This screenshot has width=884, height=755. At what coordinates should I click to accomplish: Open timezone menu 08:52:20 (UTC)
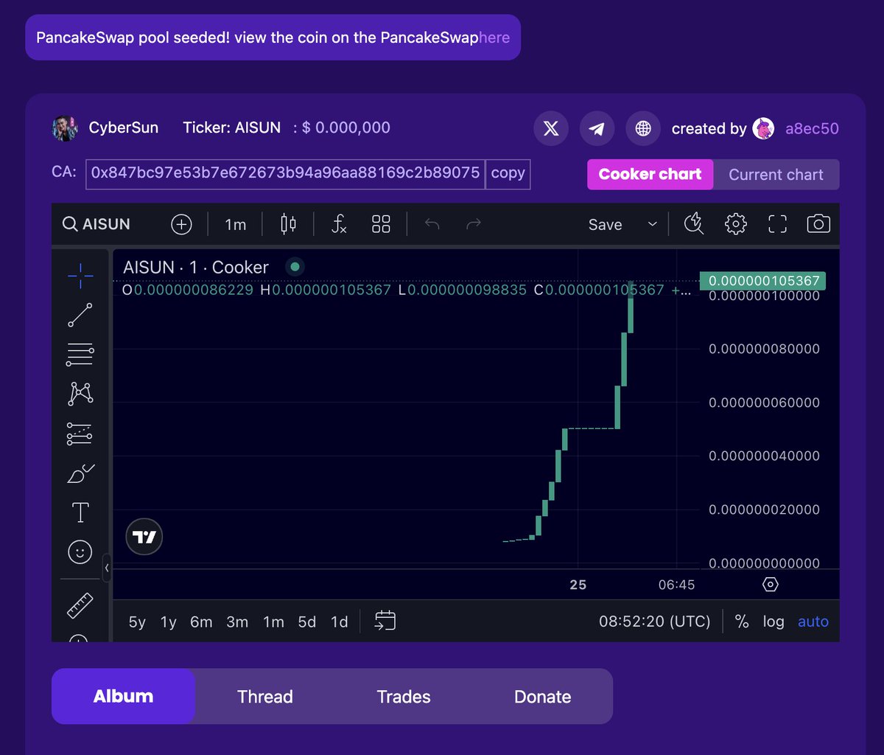[x=655, y=622]
